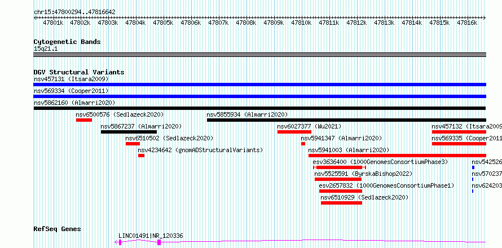Open the nsv6510929 (Sedlazeck2020) label
This screenshot has width=502, height=248.
[364, 197]
